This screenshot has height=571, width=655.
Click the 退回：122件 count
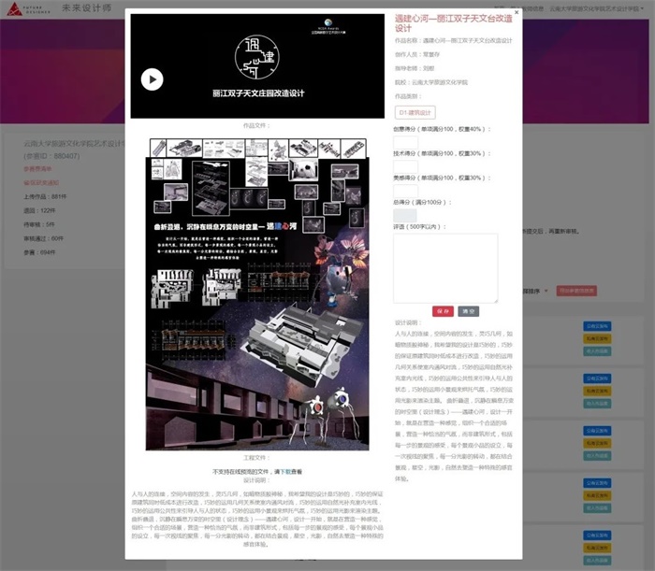tap(39, 210)
